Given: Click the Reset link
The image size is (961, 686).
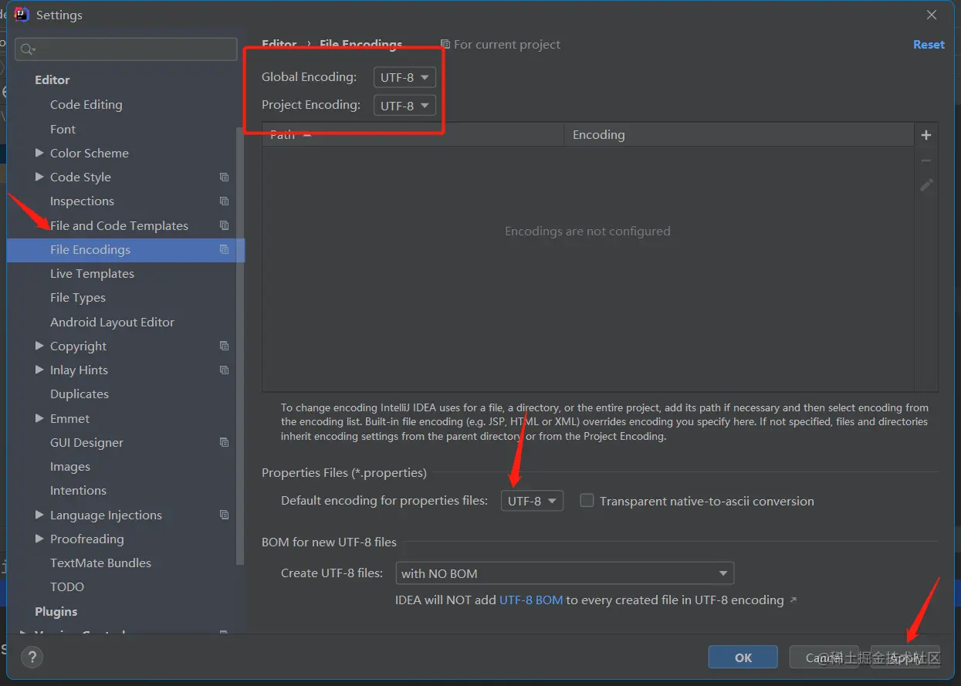Looking at the screenshot, I should click(929, 45).
